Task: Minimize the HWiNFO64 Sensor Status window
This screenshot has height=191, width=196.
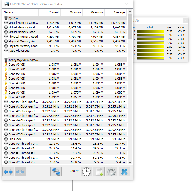Action: [102, 4]
